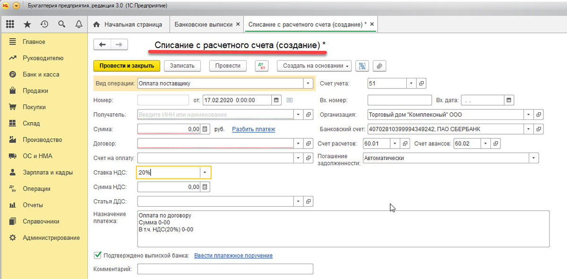Switch to Банковские выписки tab
The height and width of the screenshot is (279, 567).
tap(204, 24)
